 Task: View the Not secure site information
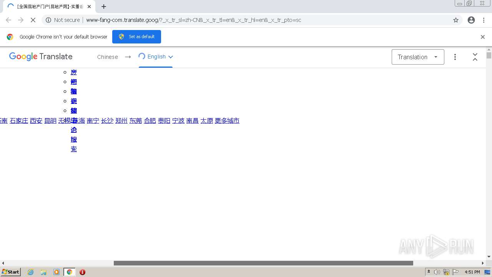pos(63,20)
